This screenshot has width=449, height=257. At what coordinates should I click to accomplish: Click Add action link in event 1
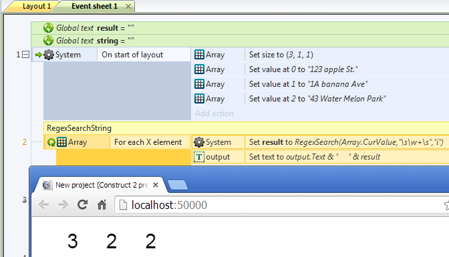[214, 113]
